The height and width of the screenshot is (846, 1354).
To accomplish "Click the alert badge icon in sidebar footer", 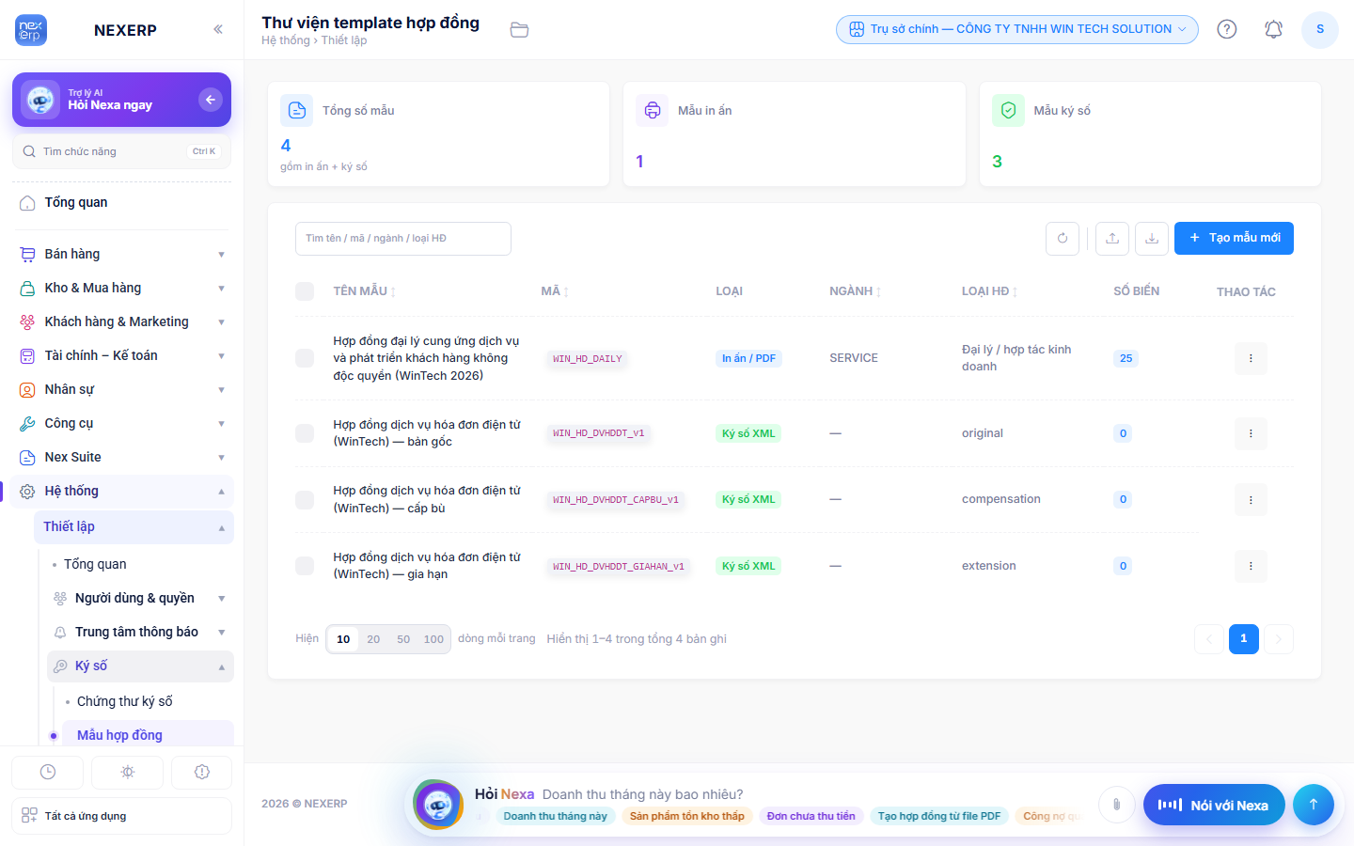I will click(202, 772).
